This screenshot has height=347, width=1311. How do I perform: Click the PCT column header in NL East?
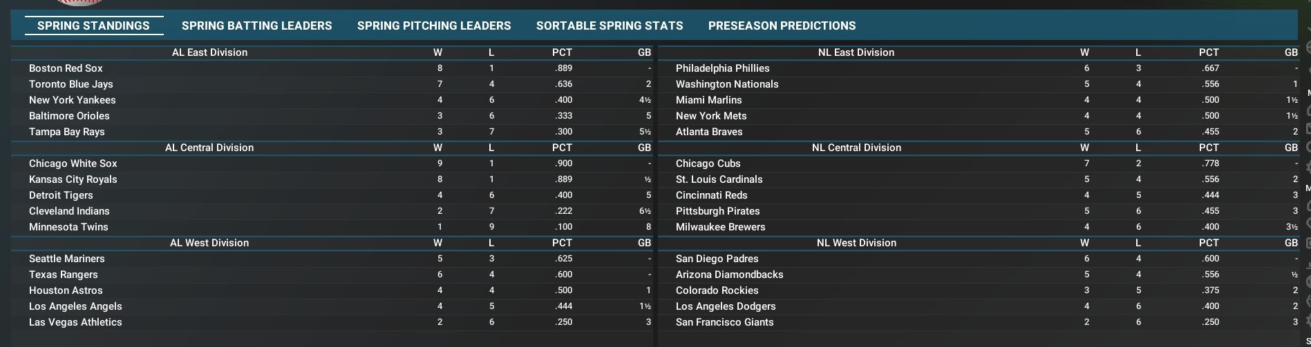click(1209, 52)
